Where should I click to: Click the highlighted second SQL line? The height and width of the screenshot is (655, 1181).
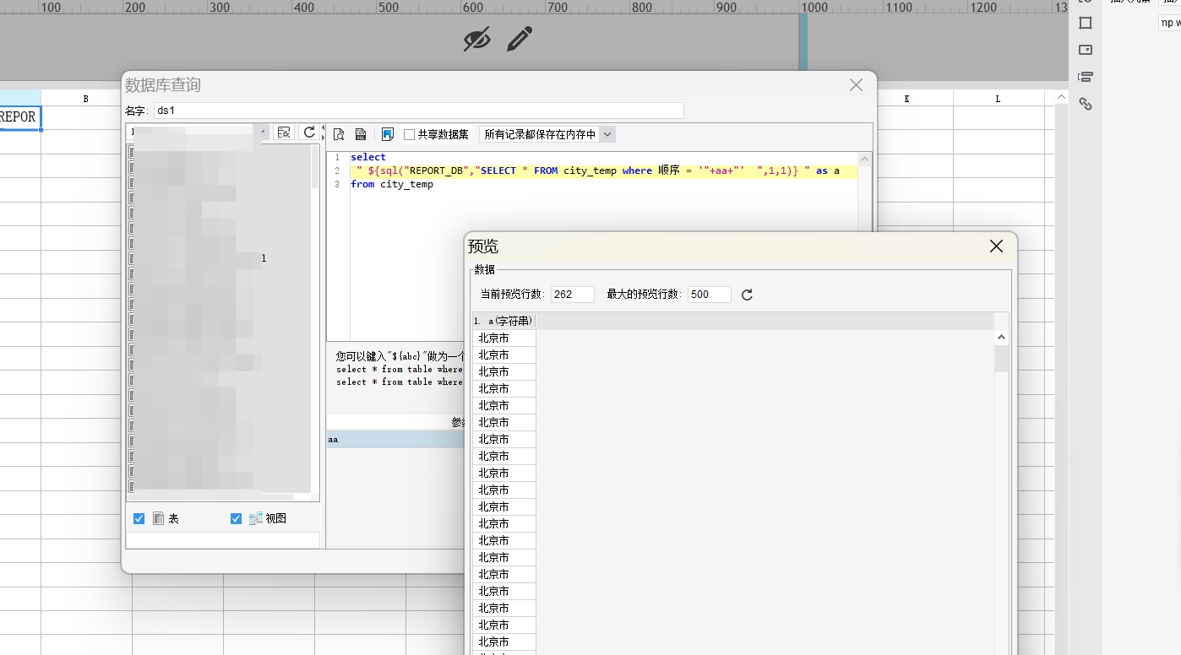(x=603, y=171)
